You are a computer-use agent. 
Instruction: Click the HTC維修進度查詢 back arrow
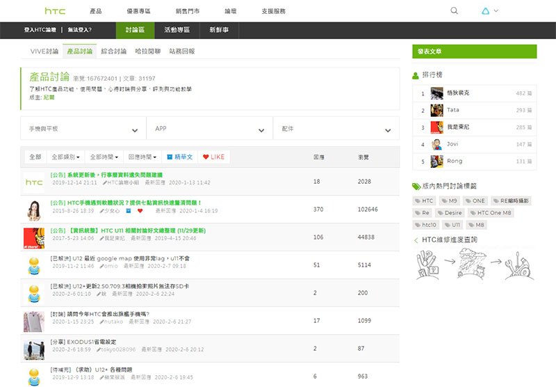(416, 240)
